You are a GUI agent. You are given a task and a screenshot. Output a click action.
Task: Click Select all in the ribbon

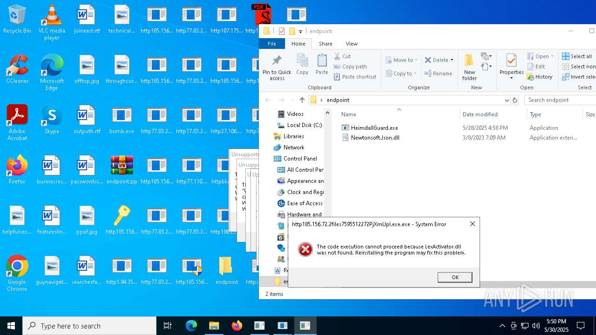pyautogui.click(x=577, y=56)
